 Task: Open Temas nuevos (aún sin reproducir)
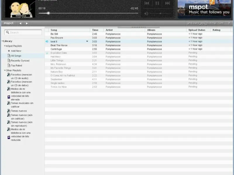[x=22, y=124]
